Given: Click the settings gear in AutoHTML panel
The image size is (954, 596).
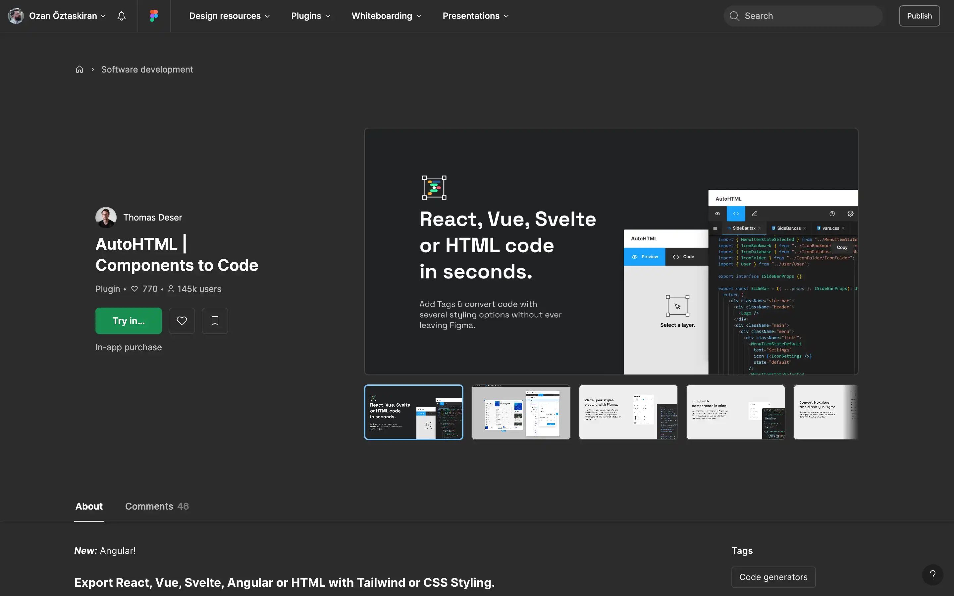Looking at the screenshot, I should [850, 214].
